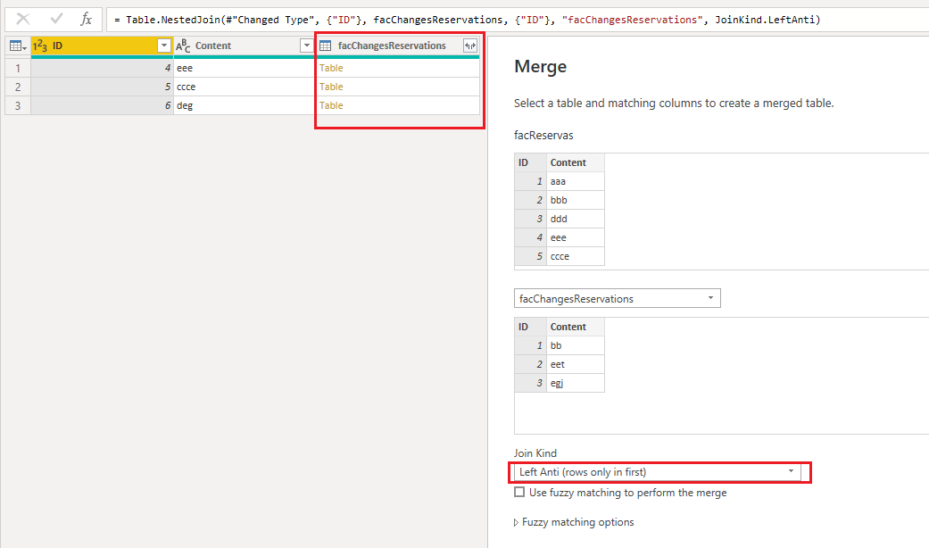Image resolution: width=929 pixels, height=548 pixels.
Task: Click table type icon of facChangesReservations column
Action: coord(325,46)
